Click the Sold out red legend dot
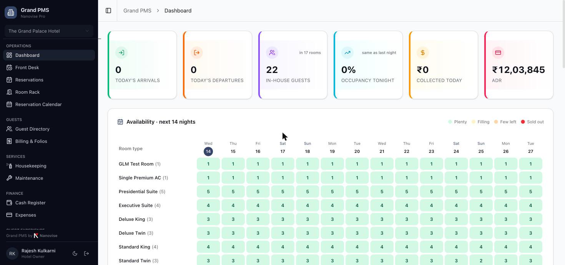This screenshot has height=265, width=565. pos(523,122)
